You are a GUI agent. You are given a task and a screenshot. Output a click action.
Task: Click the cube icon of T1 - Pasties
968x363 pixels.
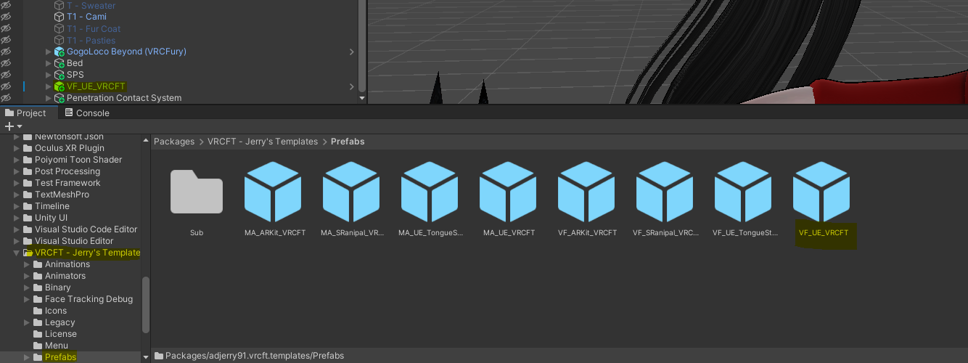[x=60, y=40]
